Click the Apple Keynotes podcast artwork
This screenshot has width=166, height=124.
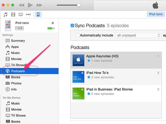point(78,60)
